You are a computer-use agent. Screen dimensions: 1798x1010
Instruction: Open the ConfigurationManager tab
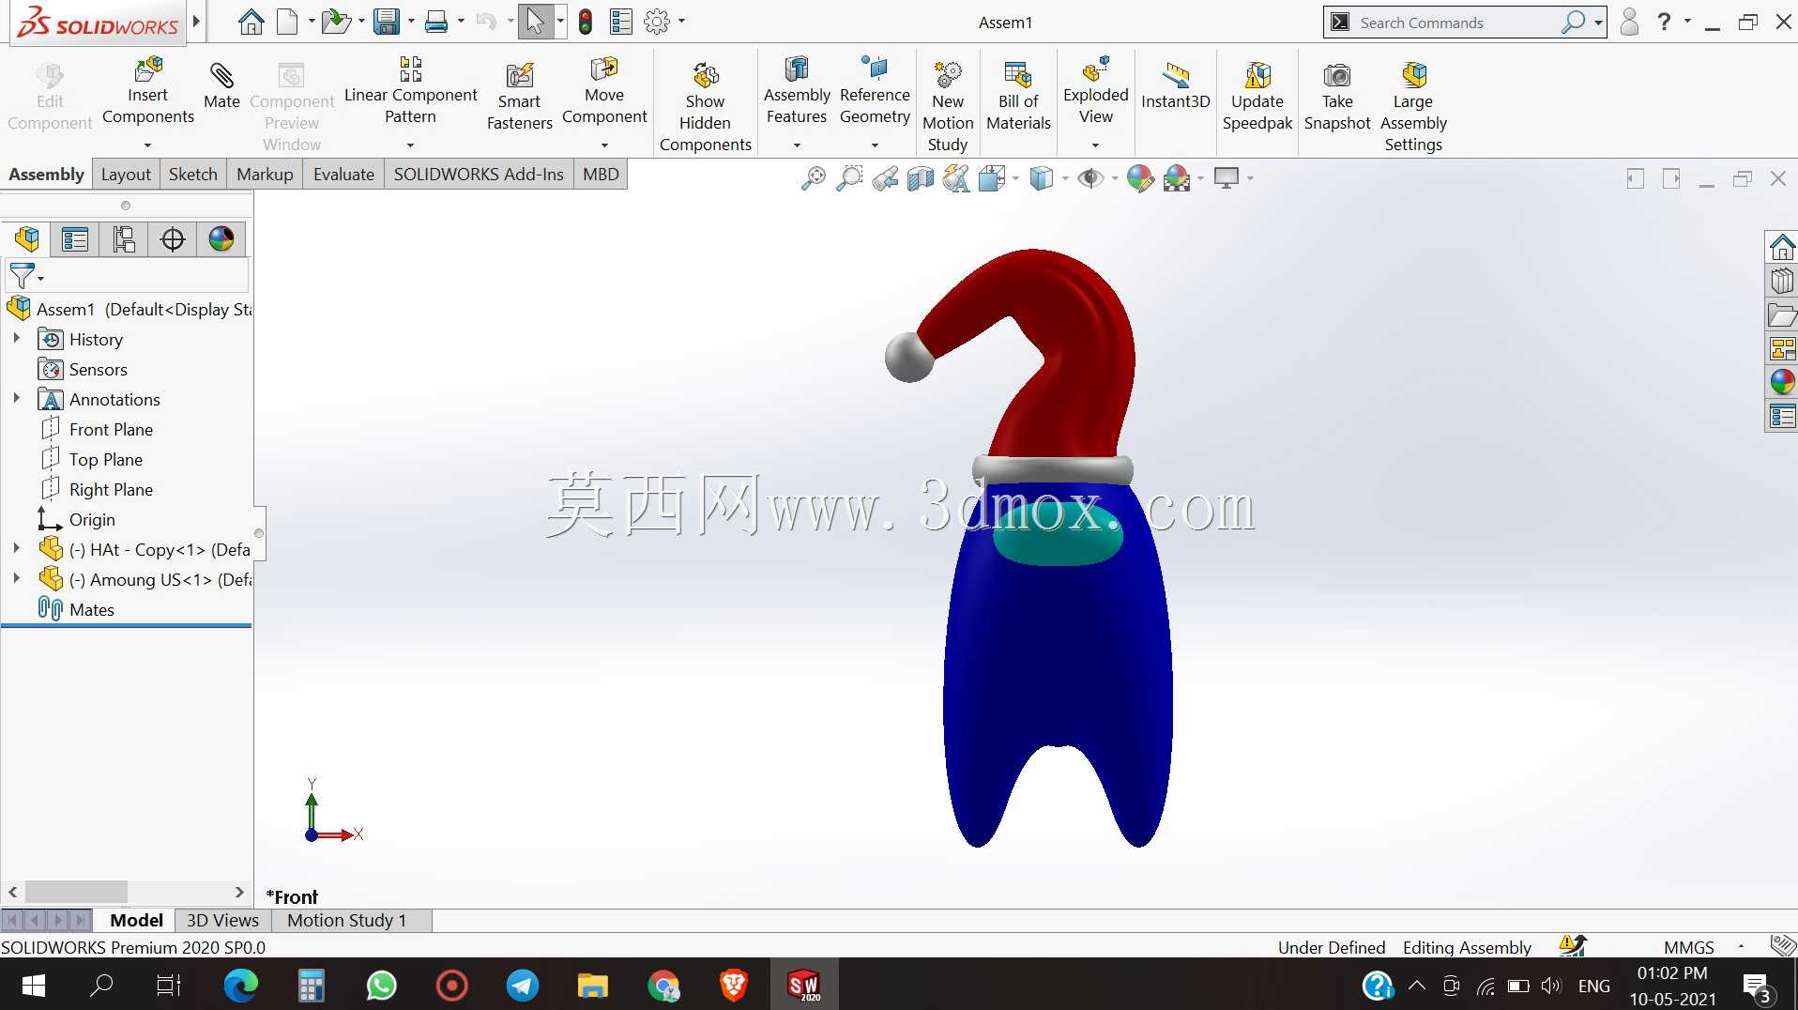click(124, 239)
